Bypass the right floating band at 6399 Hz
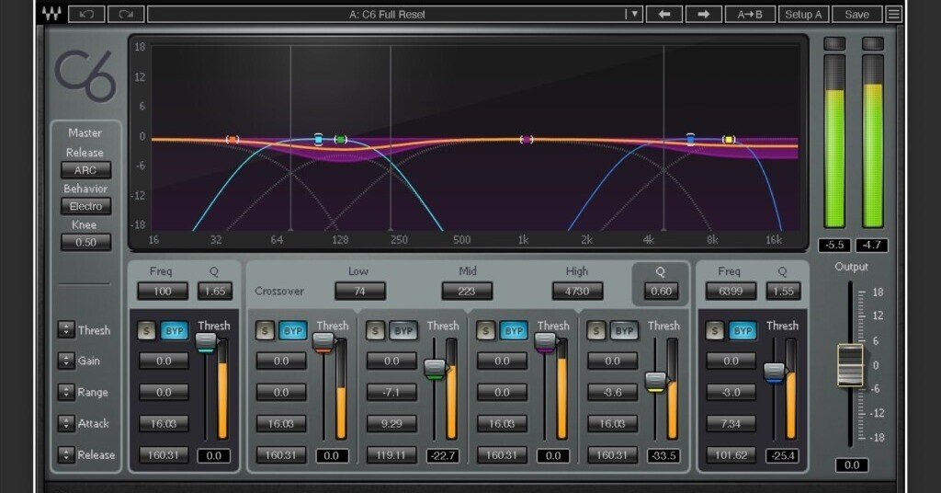941x493 pixels. tap(743, 330)
